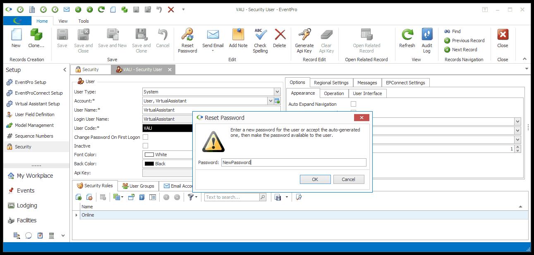Switch to the User Groups tab
The width and height of the screenshot is (534, 255).
(138, 186)
